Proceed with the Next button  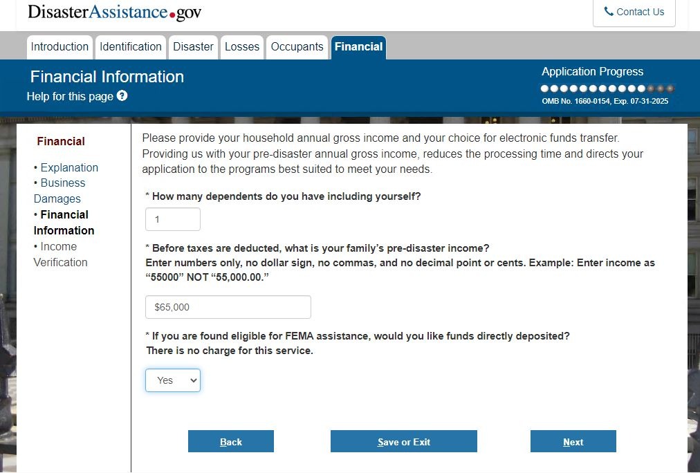pos(573,442)
